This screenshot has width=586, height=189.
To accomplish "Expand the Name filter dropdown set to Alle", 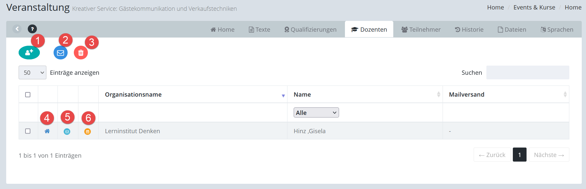I will (x=316, y=113).
